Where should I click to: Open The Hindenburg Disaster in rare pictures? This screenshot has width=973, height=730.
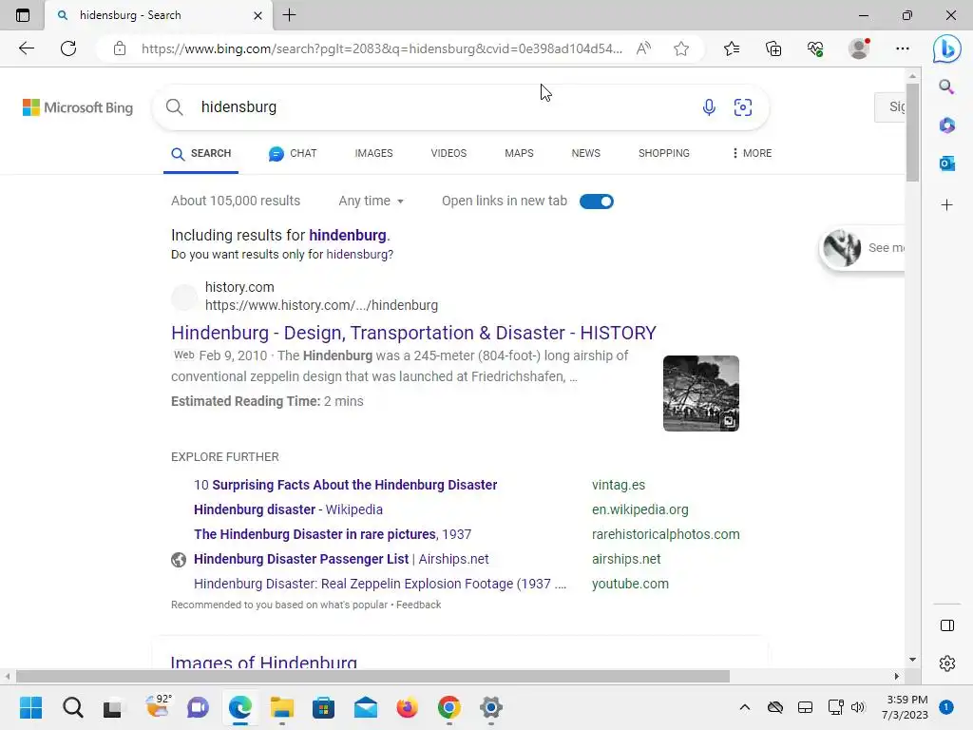(x=333, y=534)
